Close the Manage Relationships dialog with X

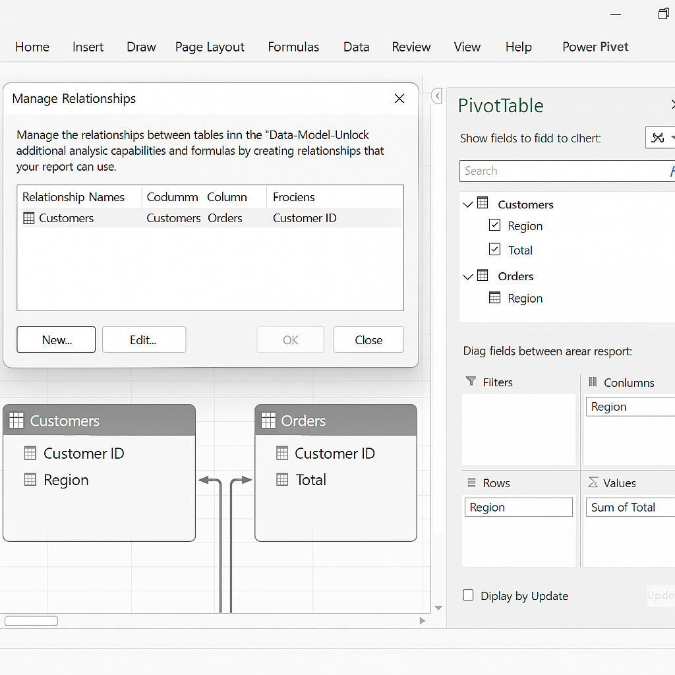click(399, 99)
